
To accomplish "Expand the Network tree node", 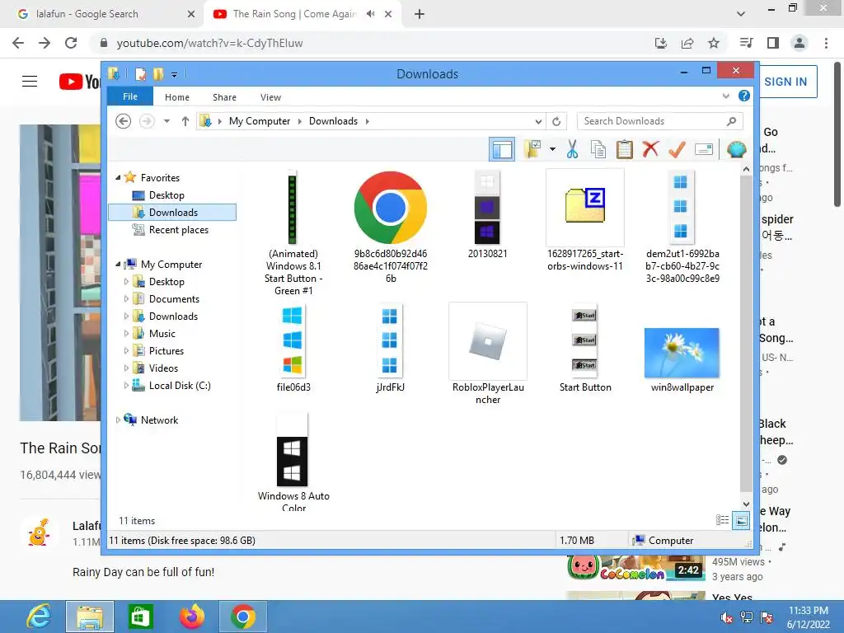I will tap(118, 420).
